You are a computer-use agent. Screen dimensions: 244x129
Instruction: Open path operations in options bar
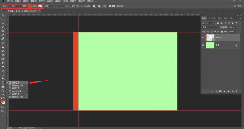[x=94, y=6]
